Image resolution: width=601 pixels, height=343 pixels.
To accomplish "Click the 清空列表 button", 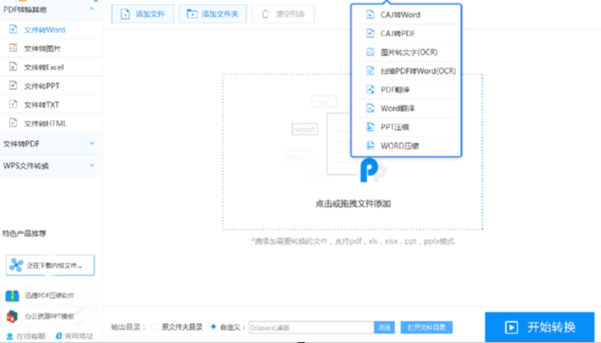I will [283, 14].
